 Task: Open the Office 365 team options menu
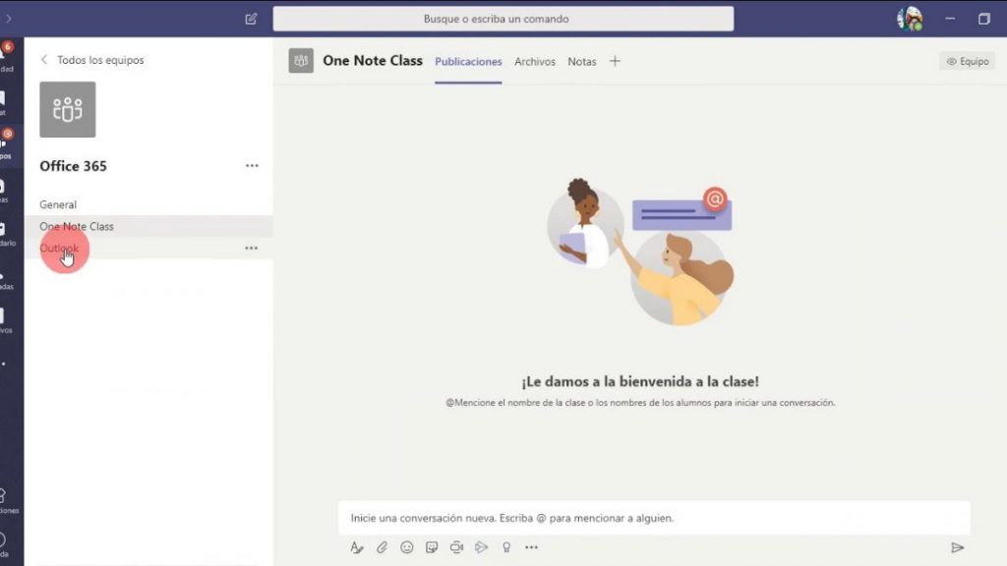point(252,165)
